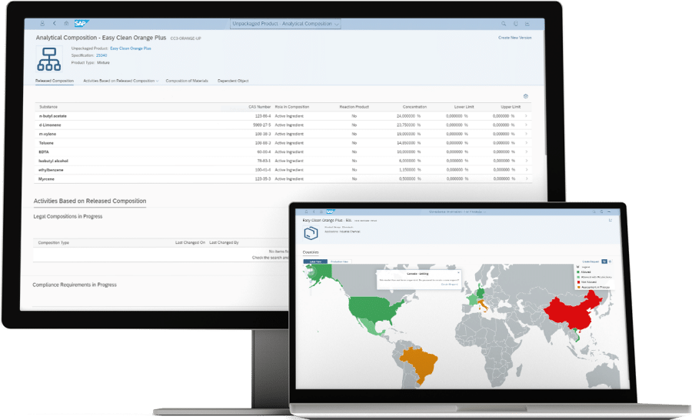The width and height of the screenshot is (692, 420).
Task: Open m-xylene row details chevron
Action: (526, 134)
